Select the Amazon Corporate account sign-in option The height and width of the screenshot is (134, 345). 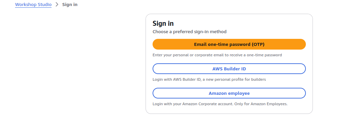[x=229, y=93]
